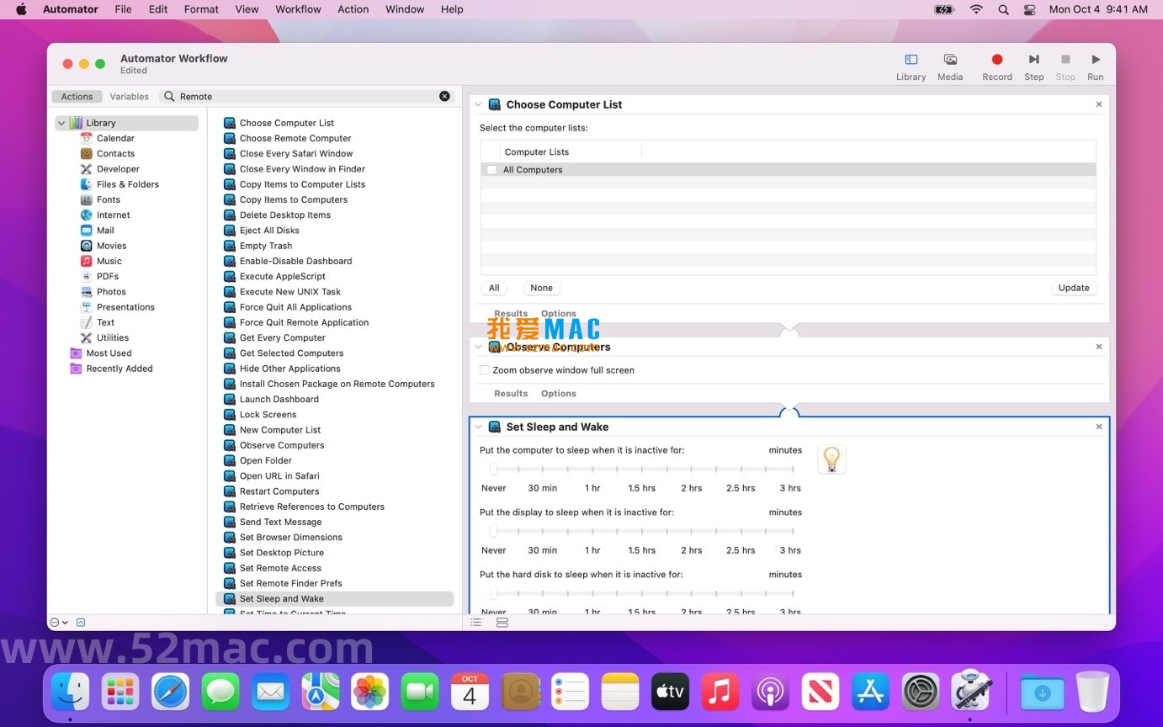The image size is (1163, 727).
Task: Click the None button under computer lists
Action: click(x=541, y=288)
